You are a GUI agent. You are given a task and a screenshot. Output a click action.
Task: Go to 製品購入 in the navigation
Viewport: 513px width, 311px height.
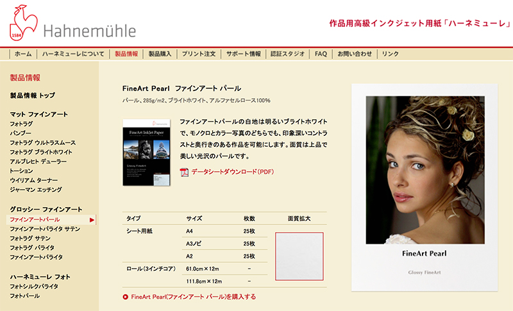tap(160, 54)
